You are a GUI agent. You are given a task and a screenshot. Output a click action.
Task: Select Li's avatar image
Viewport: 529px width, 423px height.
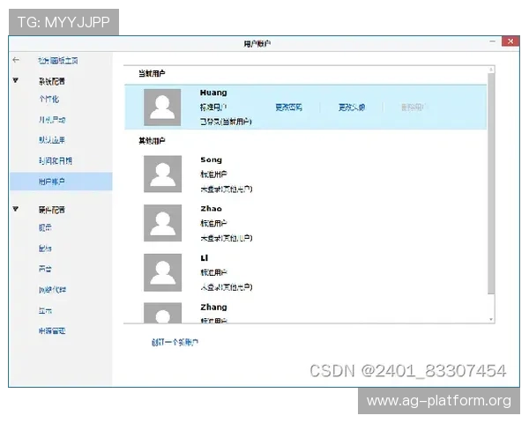162,272
